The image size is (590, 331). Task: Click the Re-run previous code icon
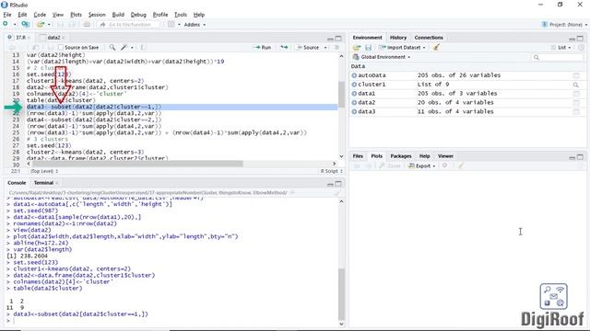(284, 47)
